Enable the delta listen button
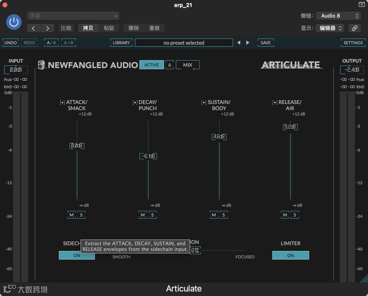Screen dimensions: 368x296 170,65
